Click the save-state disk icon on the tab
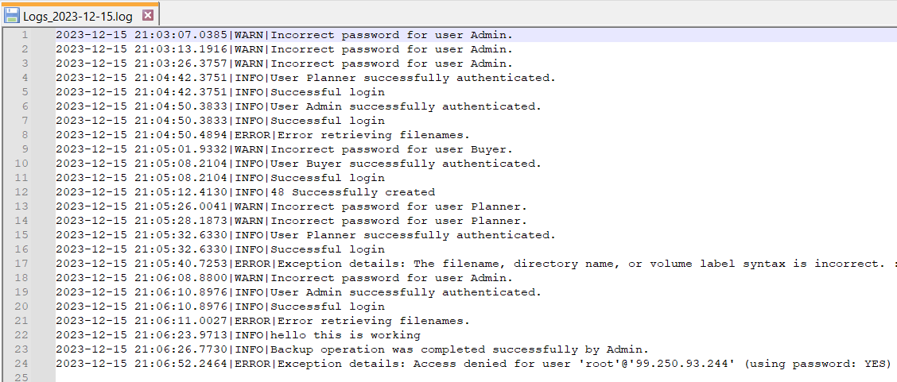This screenshot has width=897, height=382. click(x=12, y=15)
